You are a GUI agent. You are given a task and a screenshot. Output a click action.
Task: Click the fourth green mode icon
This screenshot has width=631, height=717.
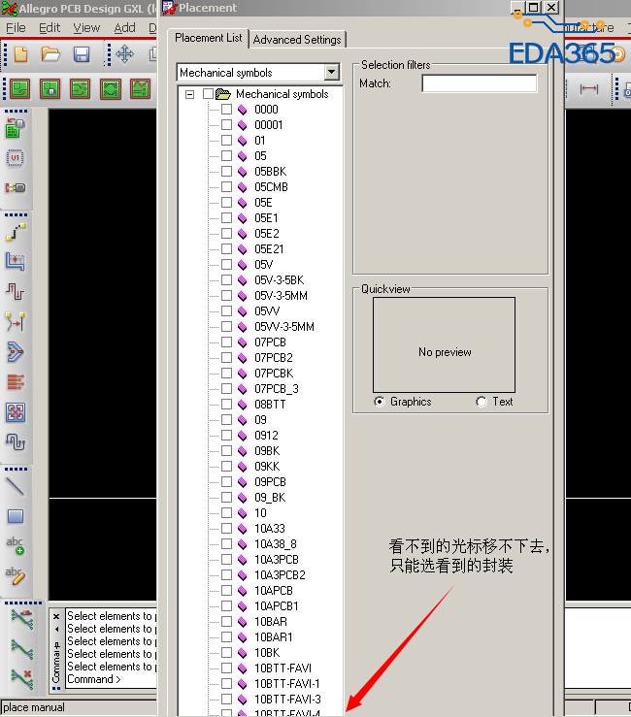(x=111, y=88)
